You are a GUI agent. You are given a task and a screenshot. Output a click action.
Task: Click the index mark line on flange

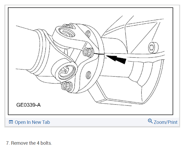coord(99,54)
